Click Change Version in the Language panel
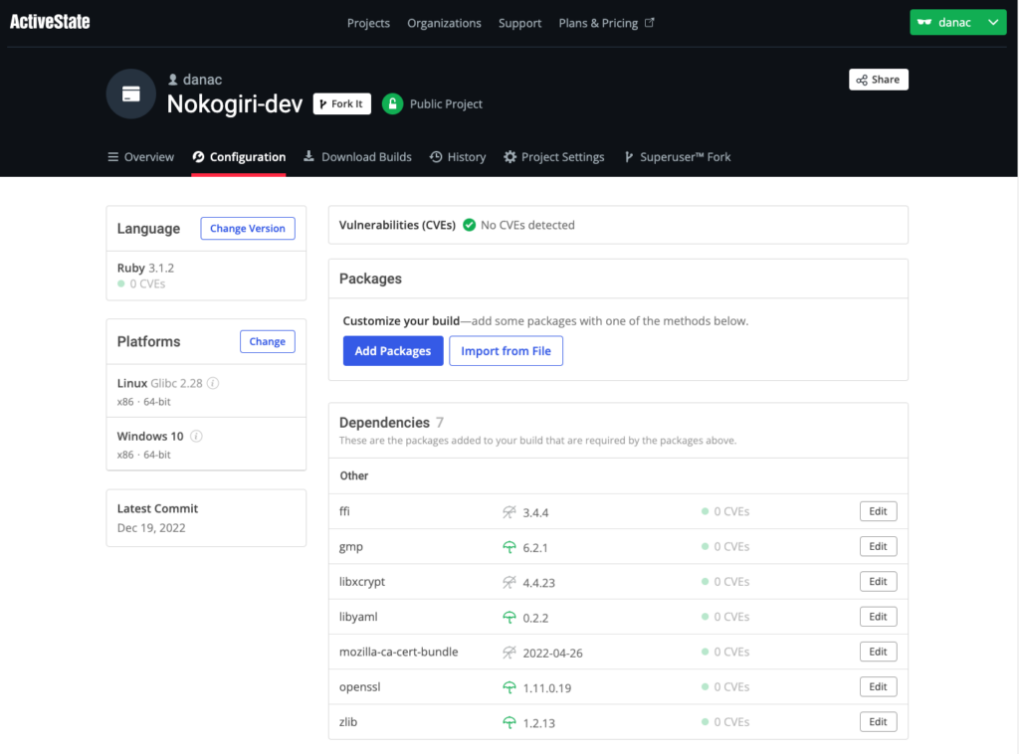Viewport: 1019px width, 754px height. pos(247,228)
